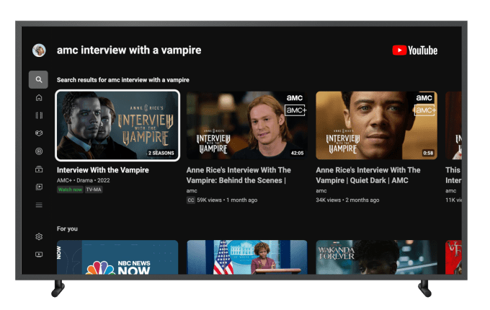Click 'AMC+ • Drama • 2022' metadata text
Screen dimensions: 490x310
[83, 180]
